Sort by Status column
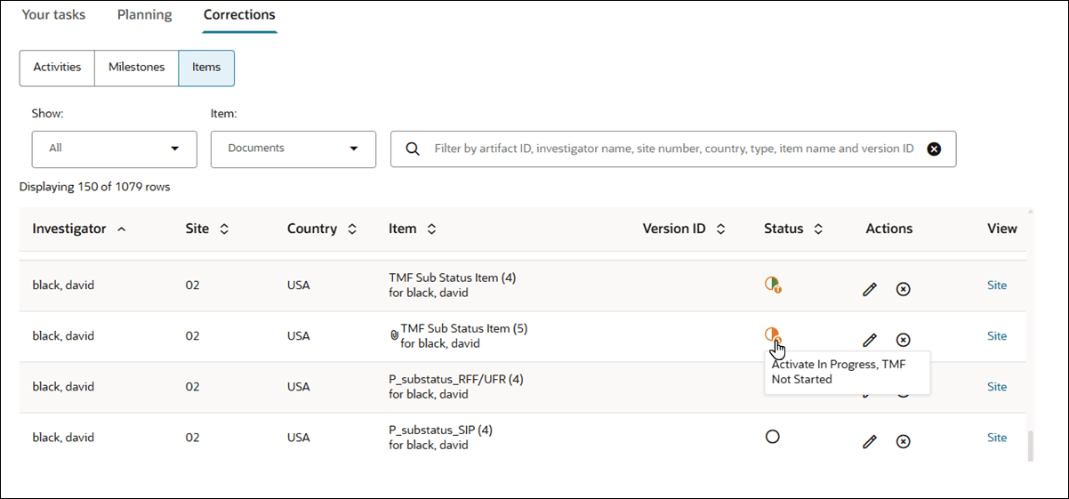Image resolution: width=1069 pixels, height=499 pixels. coord(818,229)
